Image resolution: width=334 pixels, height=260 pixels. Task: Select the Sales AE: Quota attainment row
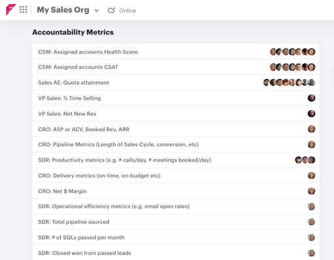(176, 83)
